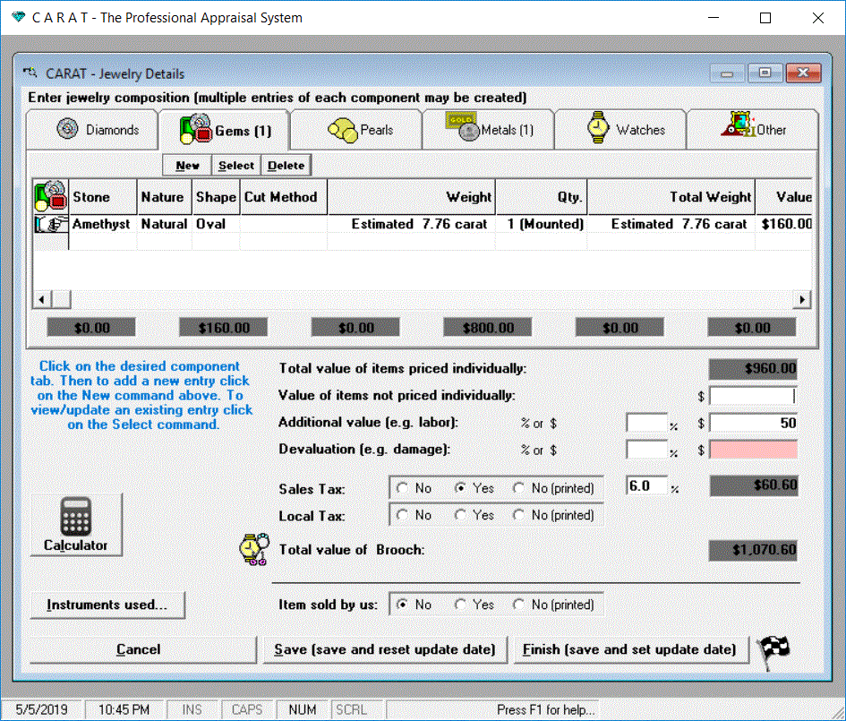846x721 pixels.
Task: Click the pointing hand row selector icon
Action: click(50, 224)
